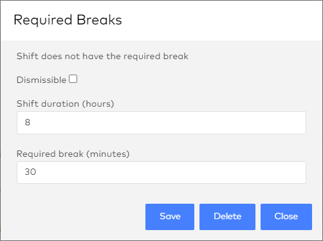
Task: Select the Required break (minutes) label
Action: 73,154
